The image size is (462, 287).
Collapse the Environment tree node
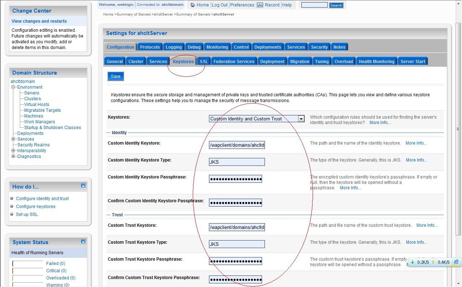click(x=13, y=87)
